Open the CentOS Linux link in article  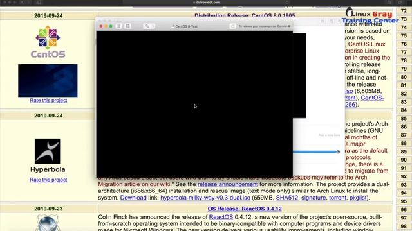tap(366, 44)
